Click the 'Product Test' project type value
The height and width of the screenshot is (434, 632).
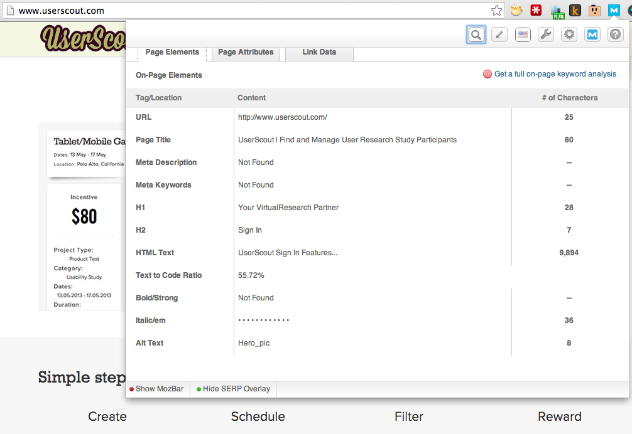(84, 259)
